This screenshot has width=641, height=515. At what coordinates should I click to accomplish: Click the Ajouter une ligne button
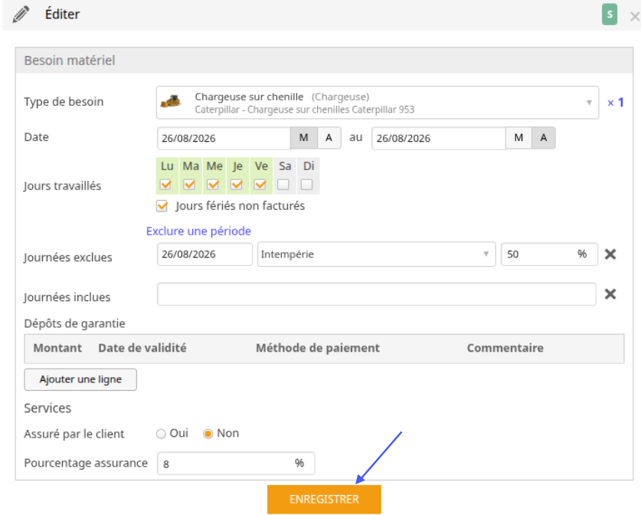[80, 379]
